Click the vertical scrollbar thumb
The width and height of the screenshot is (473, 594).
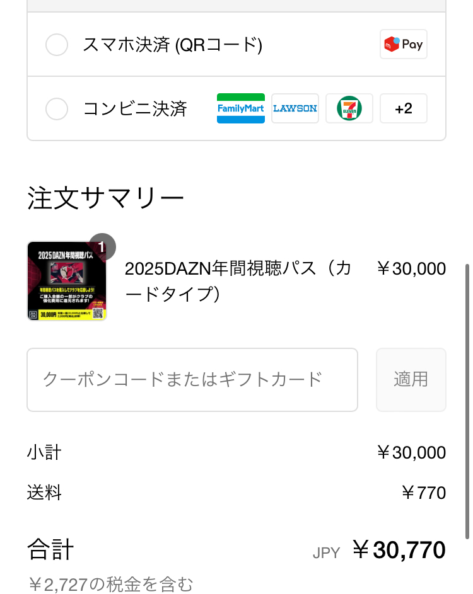coord(467,401)
